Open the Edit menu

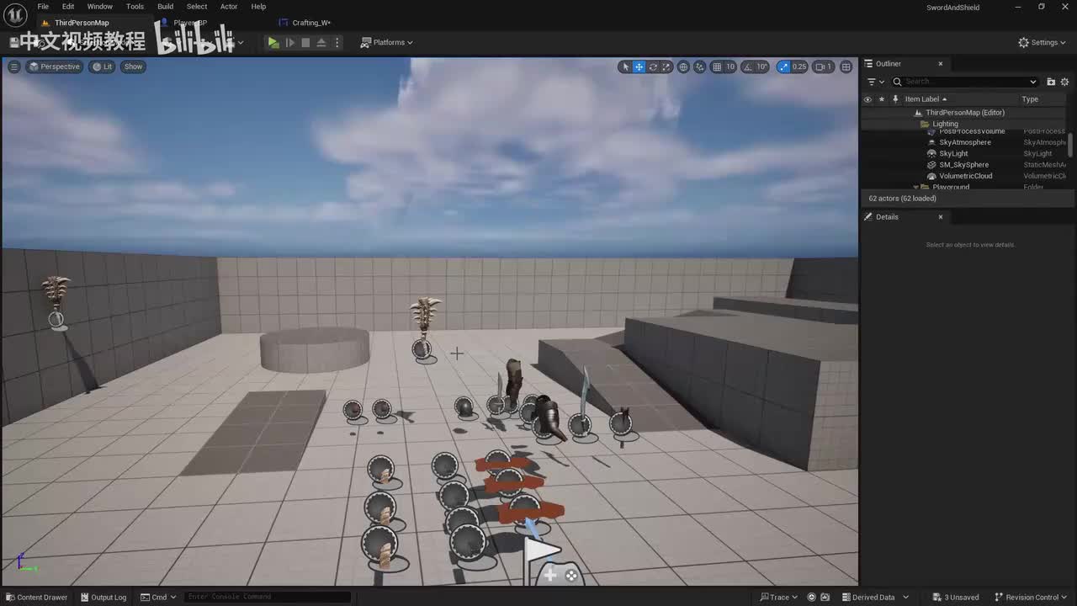click(68, 7)
